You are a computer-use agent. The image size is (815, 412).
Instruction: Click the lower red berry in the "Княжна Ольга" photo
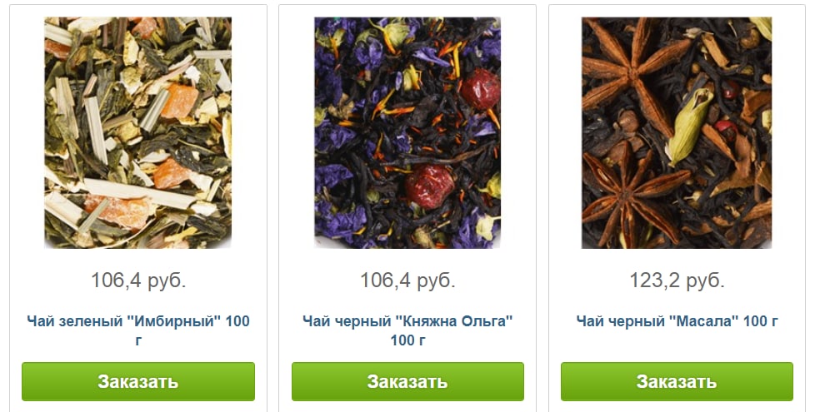point(429,186)
